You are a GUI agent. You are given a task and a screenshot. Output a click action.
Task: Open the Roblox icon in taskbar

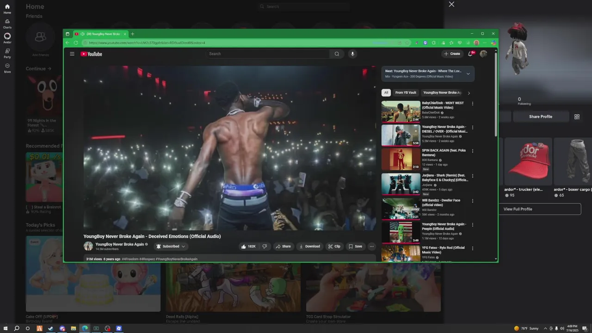pyautogui.click(x=119, y=328)
